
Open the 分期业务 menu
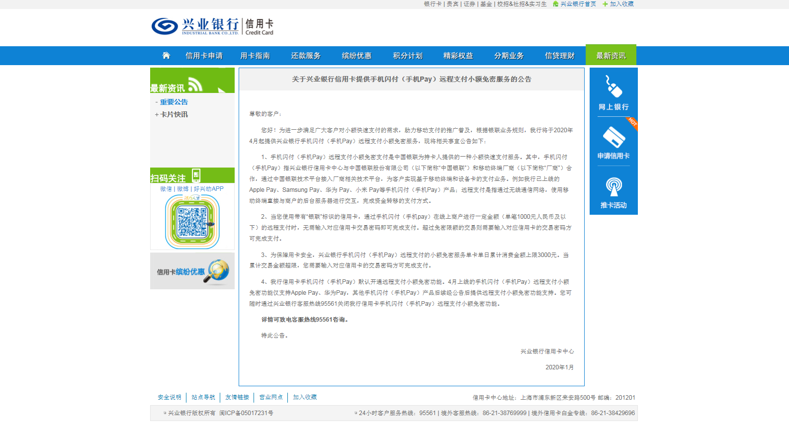coord(509,56)
